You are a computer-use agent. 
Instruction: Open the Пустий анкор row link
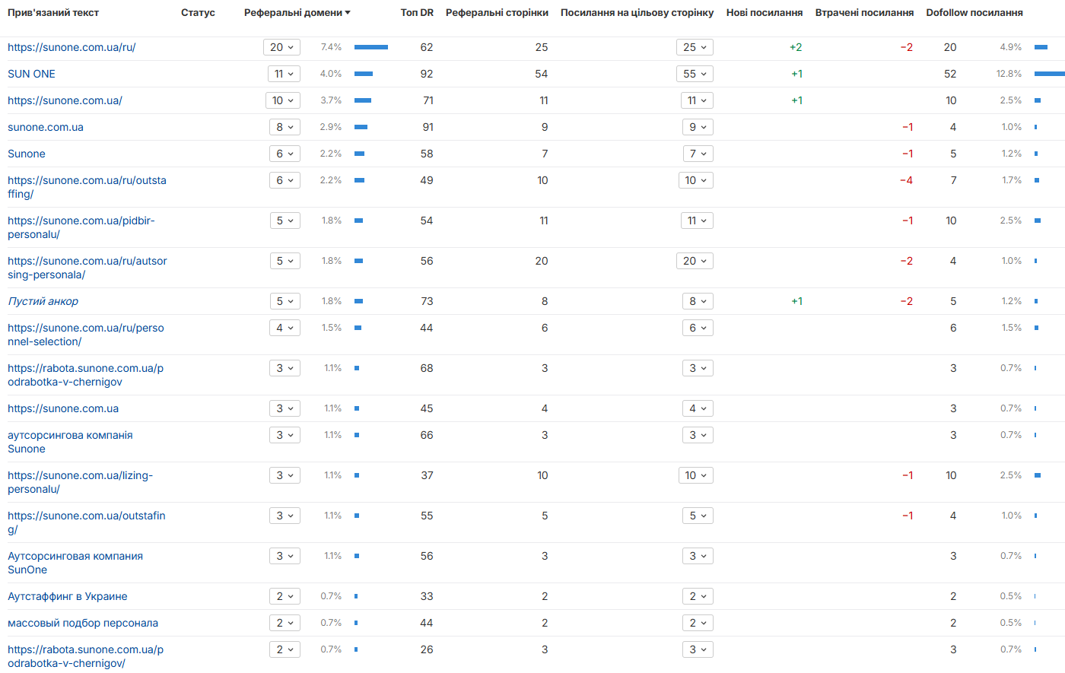point(43,301)
